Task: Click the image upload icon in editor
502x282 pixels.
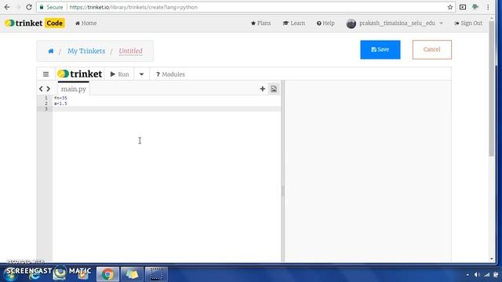Action: [x=274, y=89]
